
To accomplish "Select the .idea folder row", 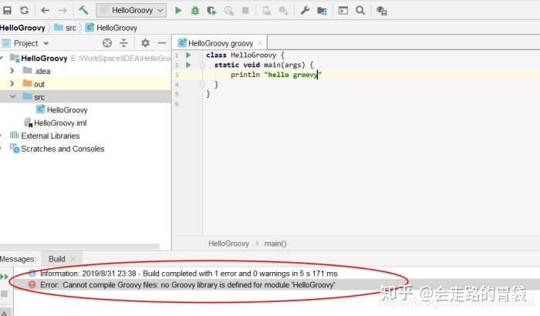I will point(86,71).
